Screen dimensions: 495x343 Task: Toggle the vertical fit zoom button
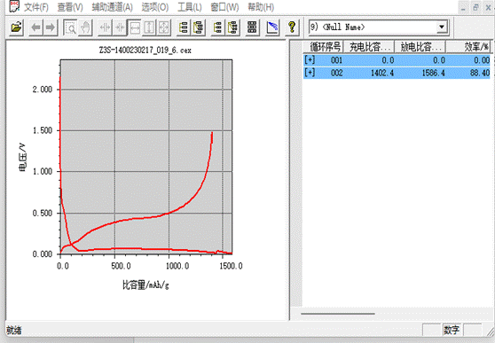point(149,27)
